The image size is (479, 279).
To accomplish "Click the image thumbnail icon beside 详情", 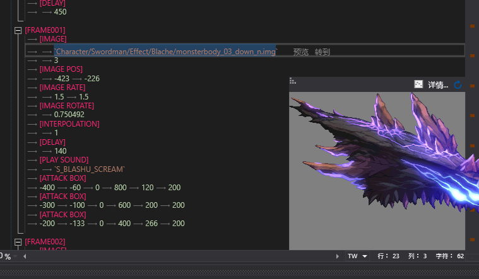I will pos(418,84).
